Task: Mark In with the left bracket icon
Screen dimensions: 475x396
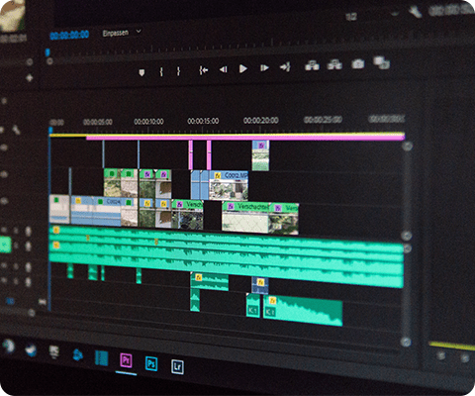Action: (161, 71)
